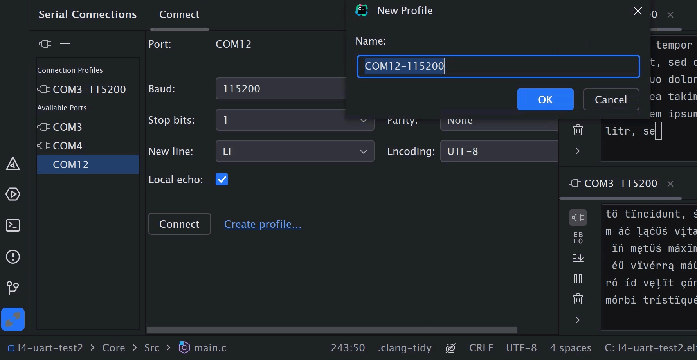Open the New line LF dropdown
697x360 pixels.
(295, 151)
